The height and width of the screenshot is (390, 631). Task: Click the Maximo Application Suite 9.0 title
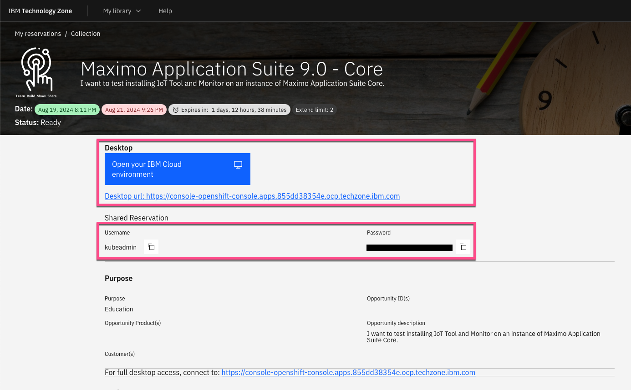coord(232,69)
